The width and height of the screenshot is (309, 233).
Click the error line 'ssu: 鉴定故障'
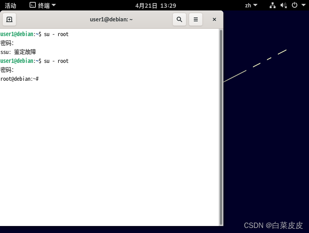[x=18, y=52]
